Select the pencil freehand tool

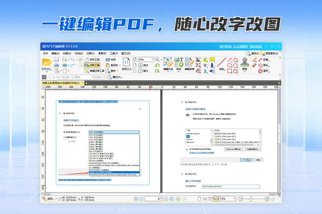(x=254, y=60)
